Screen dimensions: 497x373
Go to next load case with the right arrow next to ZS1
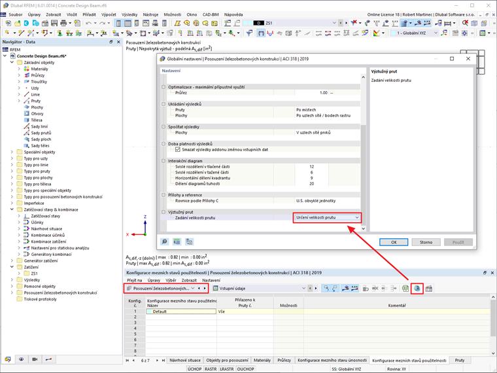pos(346,23)
